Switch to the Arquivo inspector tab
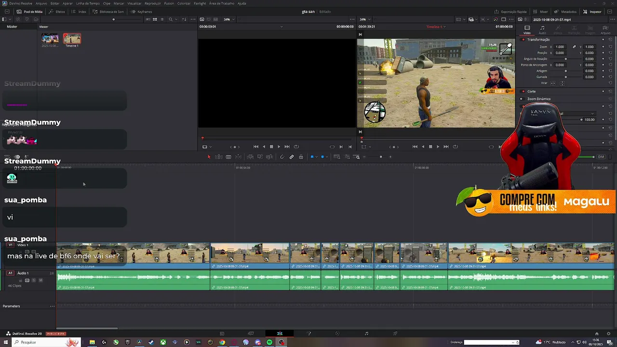The width and height of the screenshot is (617, 347). [x=605, y=30]
